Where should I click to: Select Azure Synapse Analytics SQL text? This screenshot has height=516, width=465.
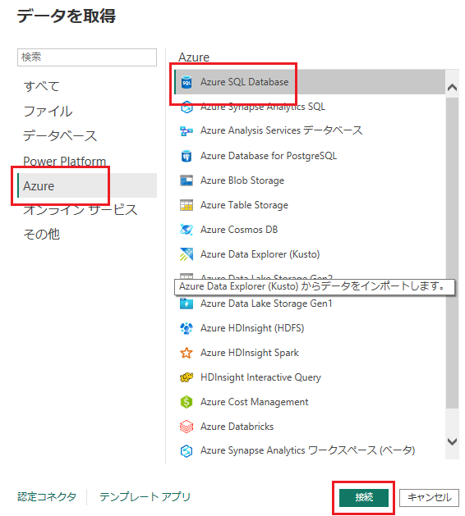click(x=263, y=107)
